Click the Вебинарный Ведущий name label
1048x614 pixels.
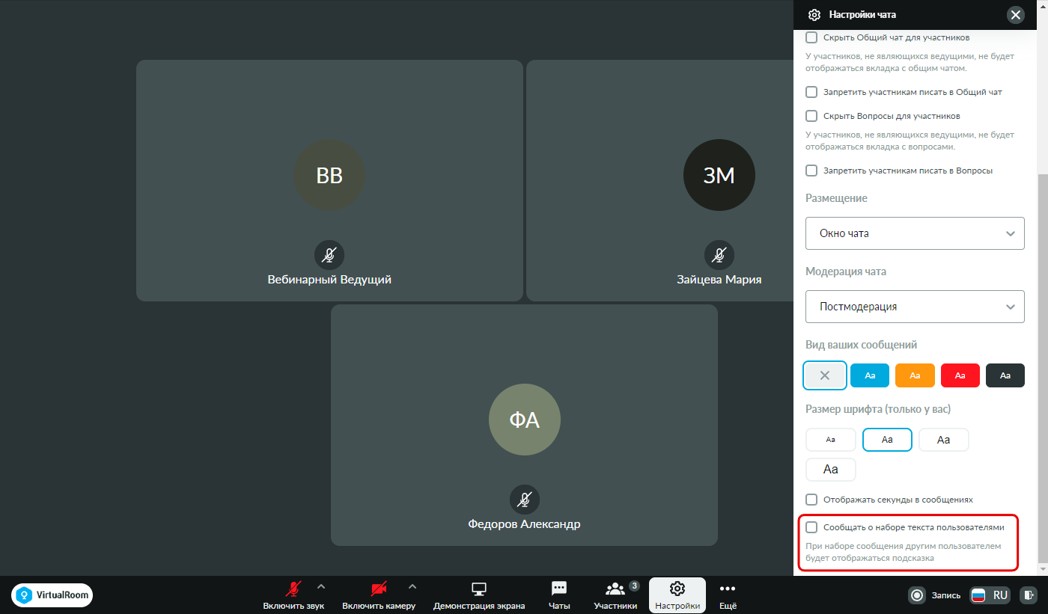[x=329, y=280]
